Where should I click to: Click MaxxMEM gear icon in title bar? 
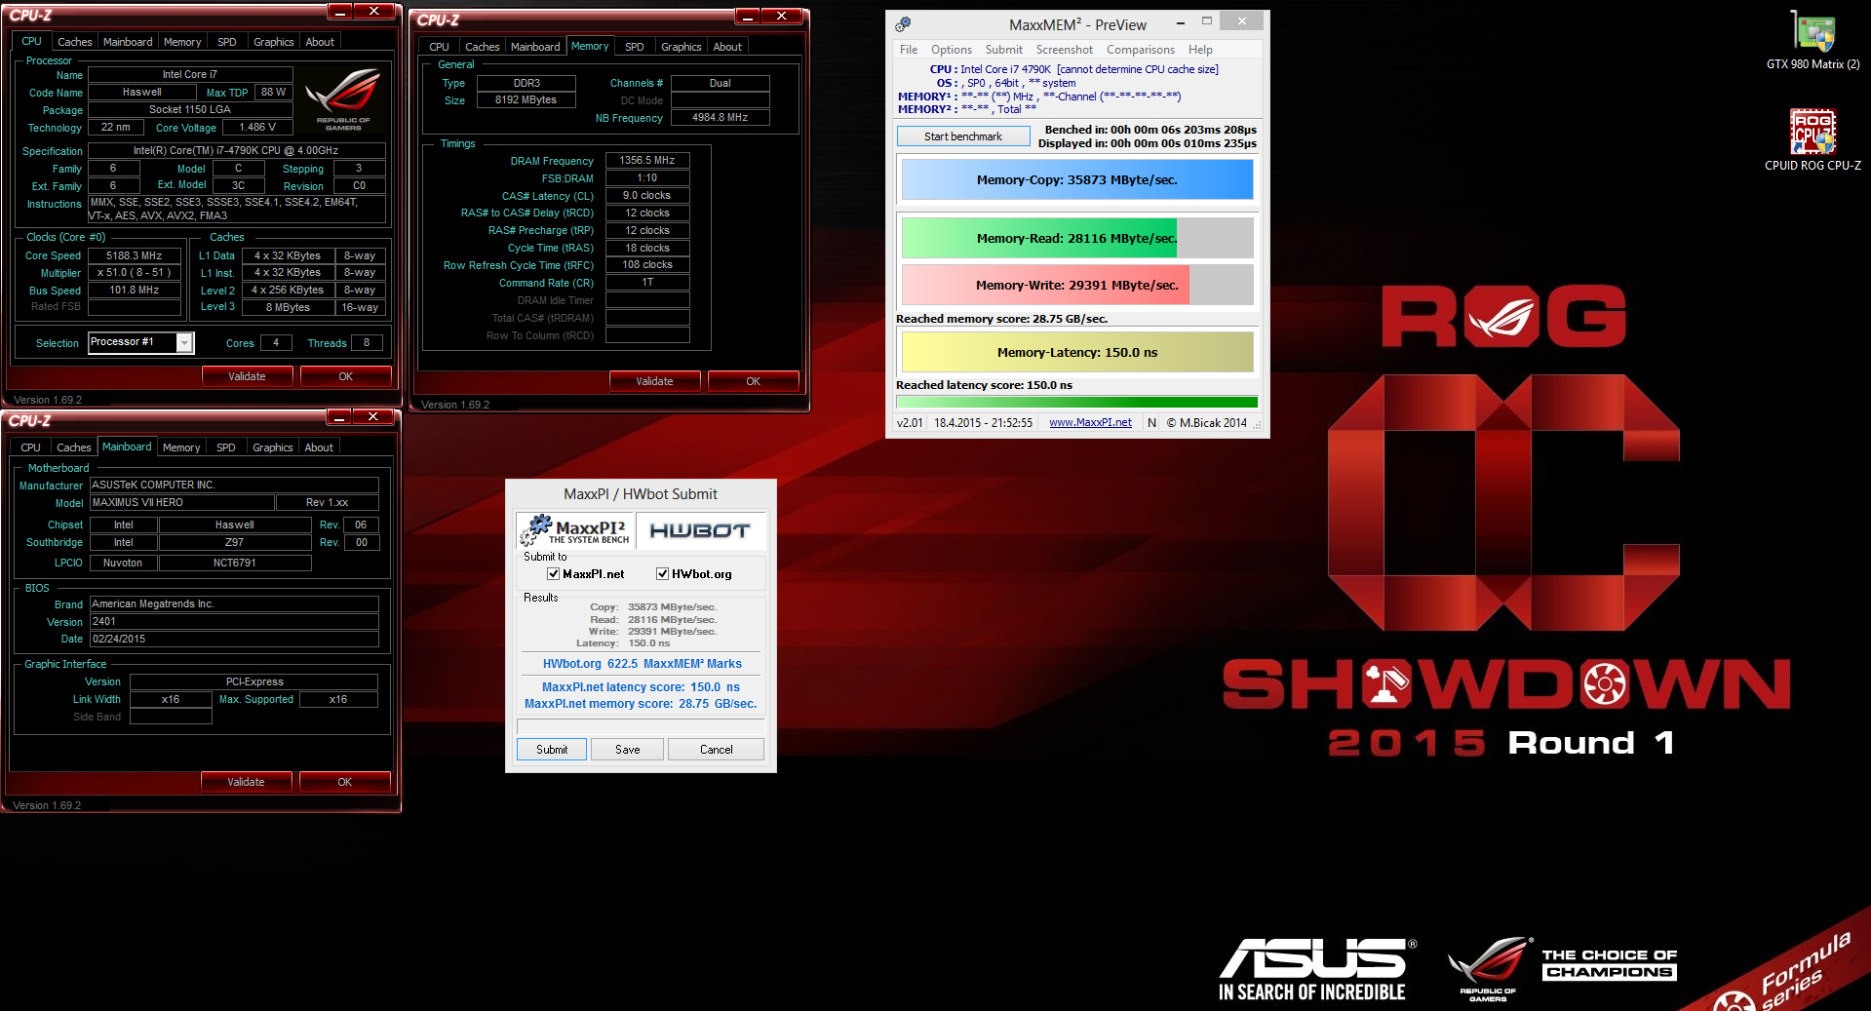(x=903, y=24)
